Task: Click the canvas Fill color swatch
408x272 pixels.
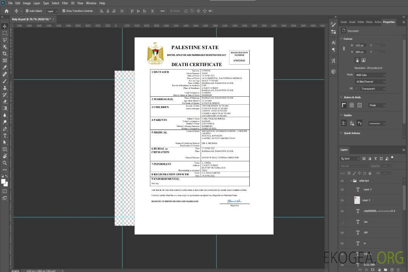Action: (x=357, y=89)
